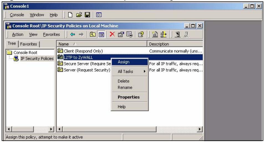Click the Assign policy toolbar icon
The width and height of the screenshot is (265, 142).
pyautogui.click(x=178, y=34)
